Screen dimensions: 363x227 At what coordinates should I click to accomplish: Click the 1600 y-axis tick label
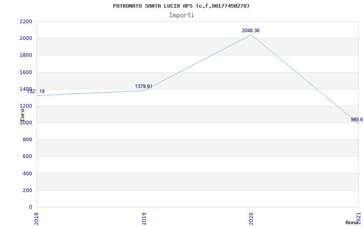pos(26,72)
